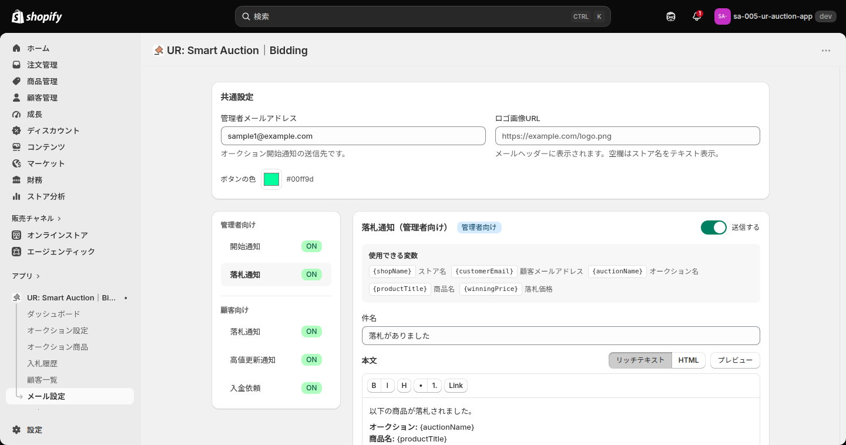The height and width of the screenshot is (445, 846).
Task: Click the SA- store avatar
Action: point(722,16)
